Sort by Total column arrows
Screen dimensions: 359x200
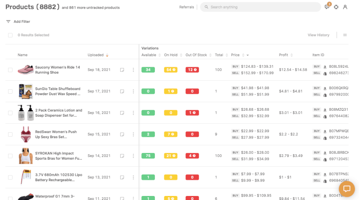pyautogui.click(x=227, y=55)
